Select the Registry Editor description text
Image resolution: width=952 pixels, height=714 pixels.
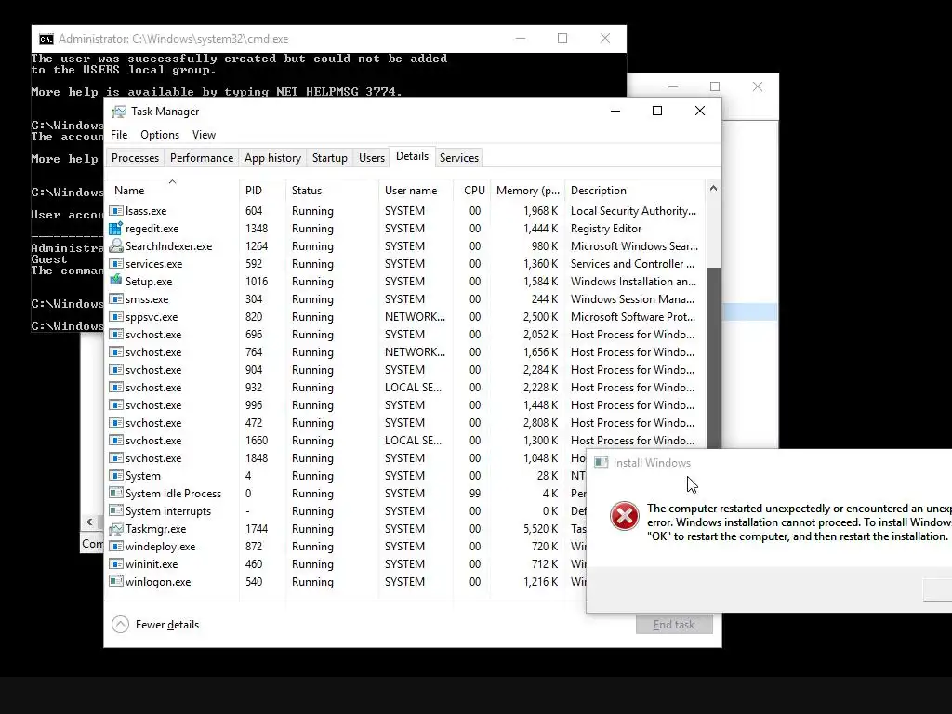pos(606,229)
